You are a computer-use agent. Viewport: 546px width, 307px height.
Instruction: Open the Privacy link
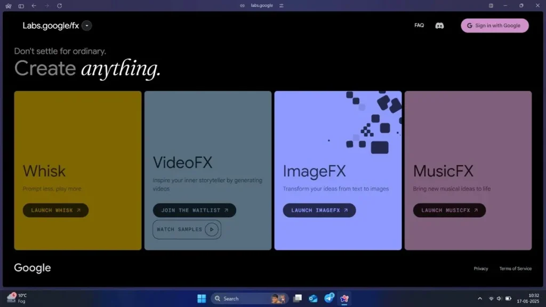click(480, 269)
